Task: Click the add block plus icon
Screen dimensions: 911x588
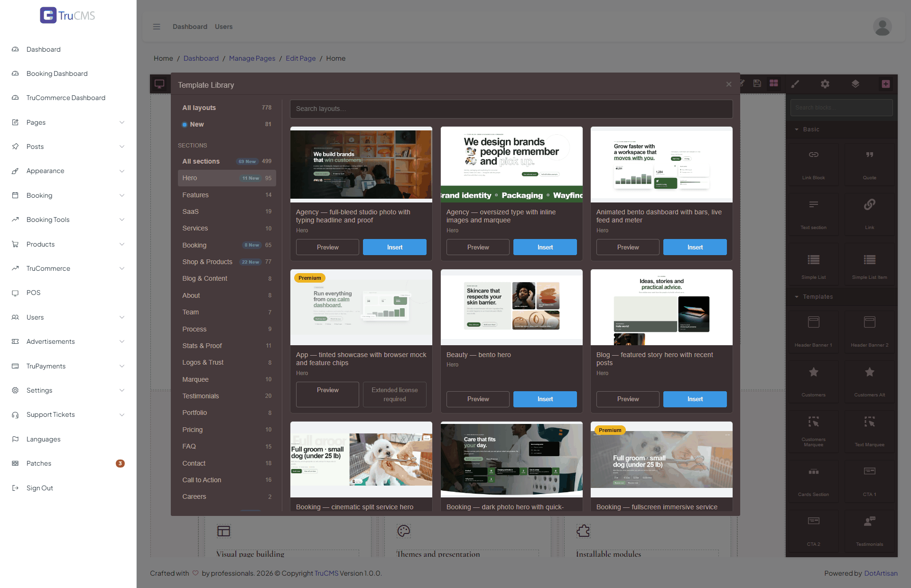Action: (885, 84)
